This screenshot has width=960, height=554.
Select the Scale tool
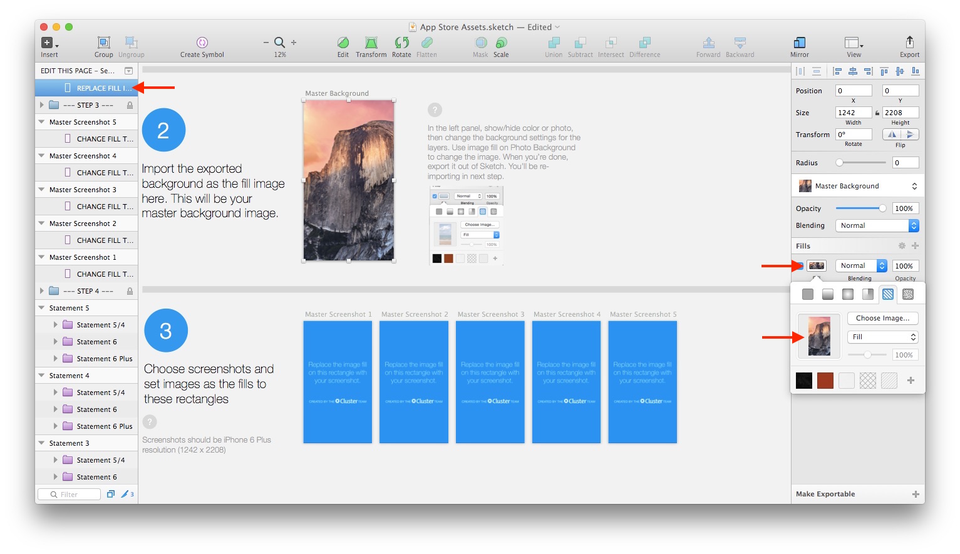pos(501,43)
